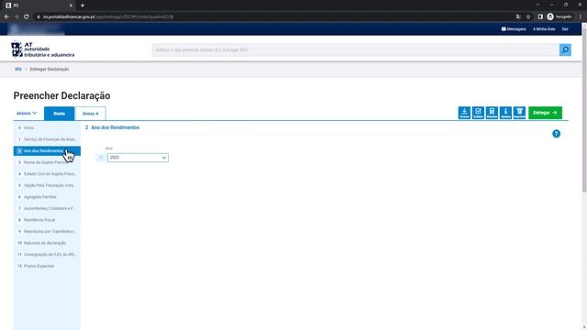This screenshot has width=587, height=330.
Task: Go back with the browser back arrow
Action: (6, 16)
